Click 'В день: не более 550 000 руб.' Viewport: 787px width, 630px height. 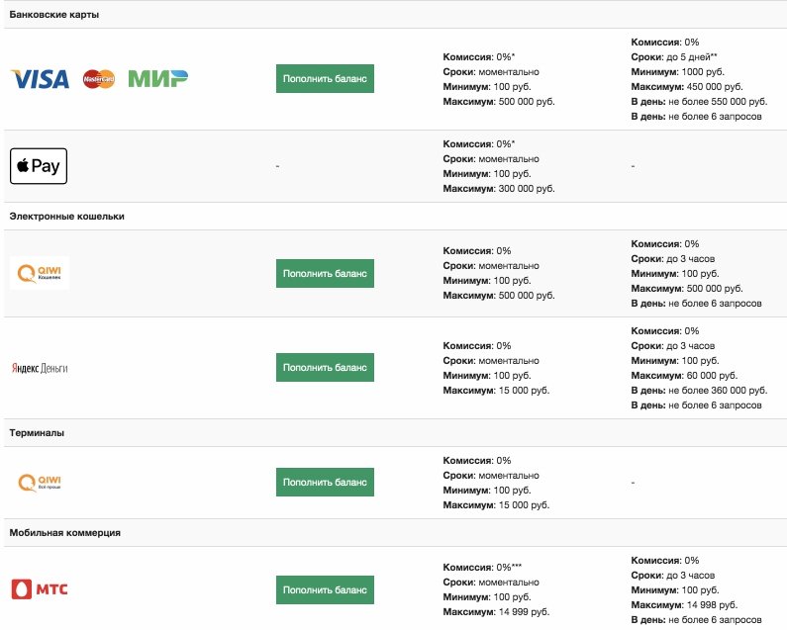(699, 101)
